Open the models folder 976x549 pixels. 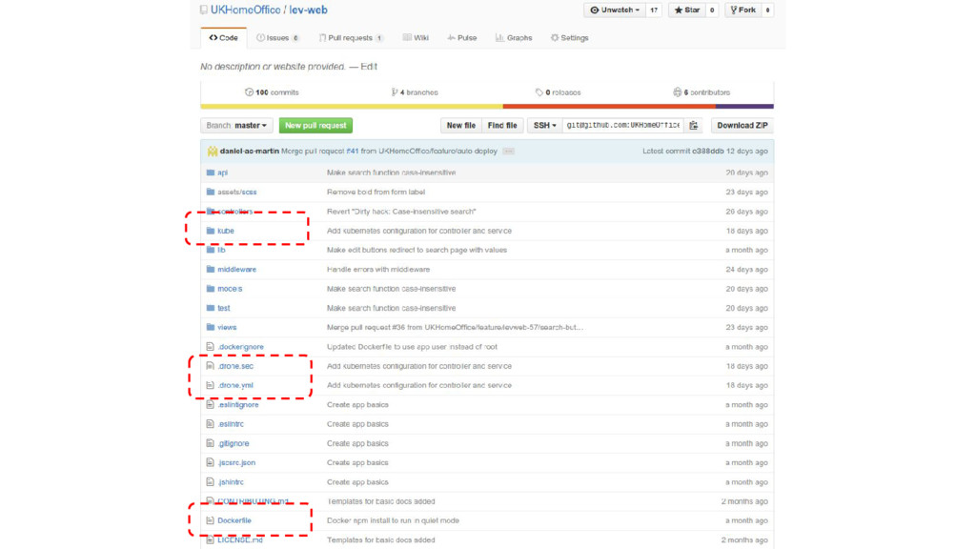(230, 289)
